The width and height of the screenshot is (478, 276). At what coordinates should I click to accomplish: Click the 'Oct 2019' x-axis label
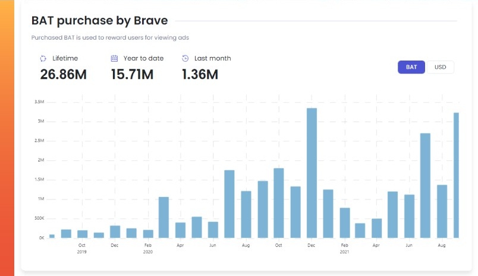tap(81, 248)
